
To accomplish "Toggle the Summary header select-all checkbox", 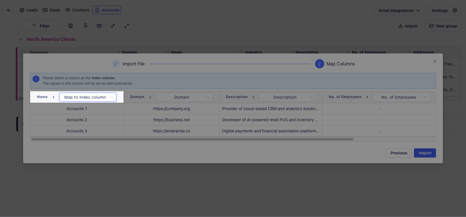I will [23, 52].
